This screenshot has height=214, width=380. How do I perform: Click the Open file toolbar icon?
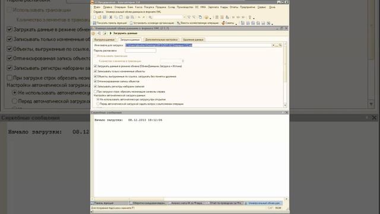[100, 17]
